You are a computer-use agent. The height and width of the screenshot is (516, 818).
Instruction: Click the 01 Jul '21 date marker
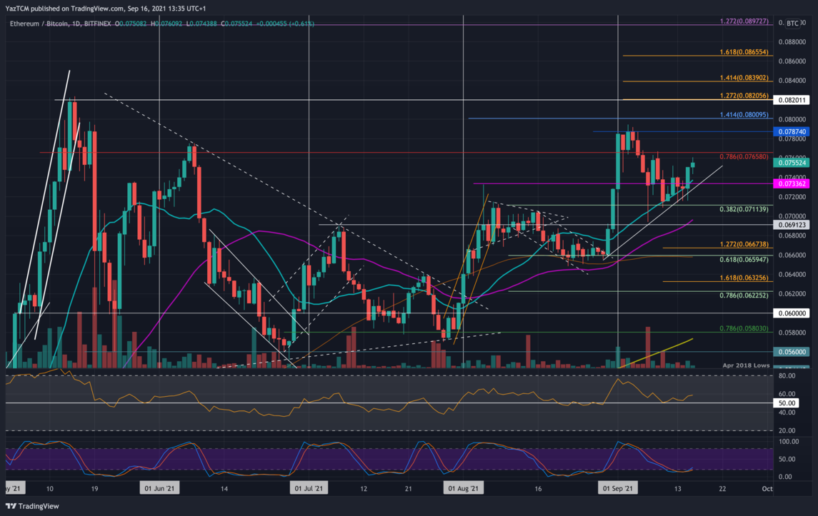click(x=309, y=489)
